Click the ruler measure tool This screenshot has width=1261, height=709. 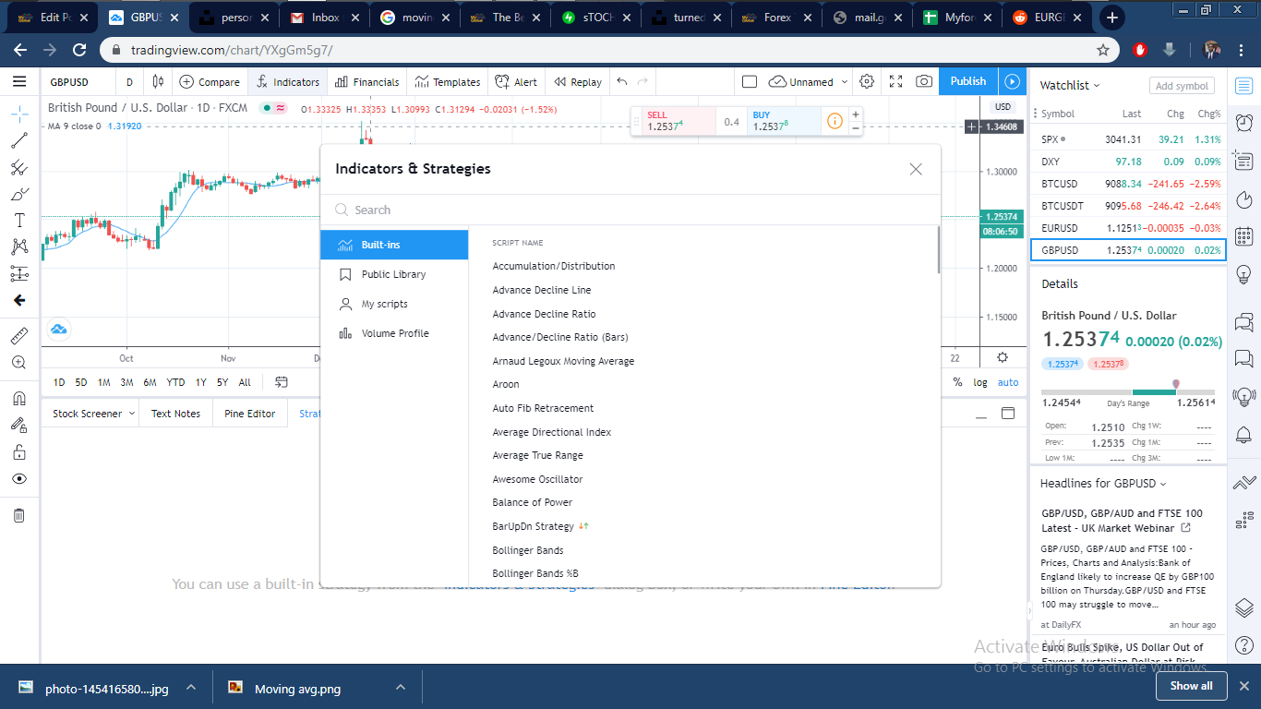coord(18,335)
